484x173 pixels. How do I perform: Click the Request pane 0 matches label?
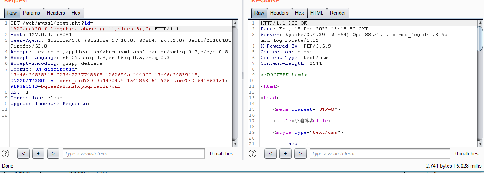(x=221, y=153)
